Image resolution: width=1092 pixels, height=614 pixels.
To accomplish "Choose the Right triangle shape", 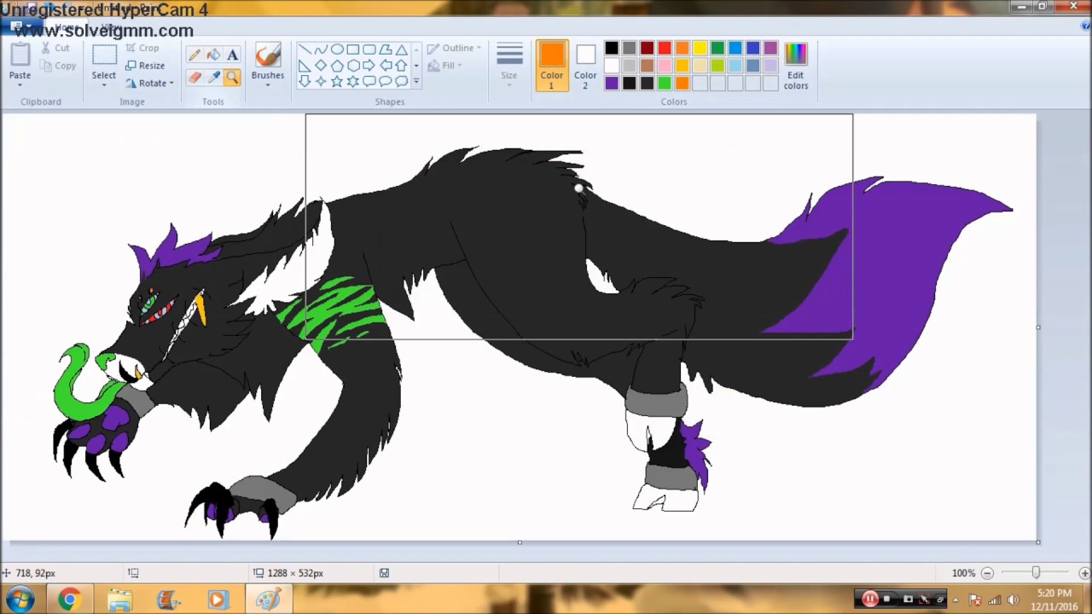I will click(x=305, y=66).
